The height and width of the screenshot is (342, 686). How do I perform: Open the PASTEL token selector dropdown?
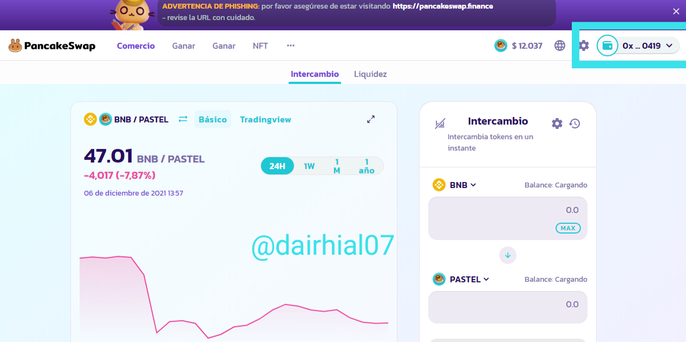[x=461, y=279]
